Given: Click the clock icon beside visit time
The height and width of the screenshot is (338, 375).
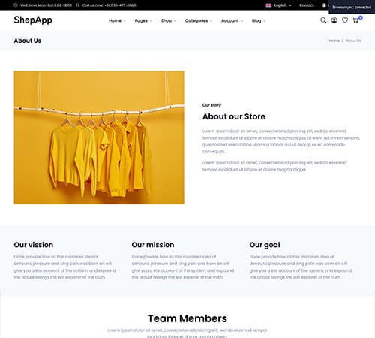Looking at the screenshot, I should point(16,5).
